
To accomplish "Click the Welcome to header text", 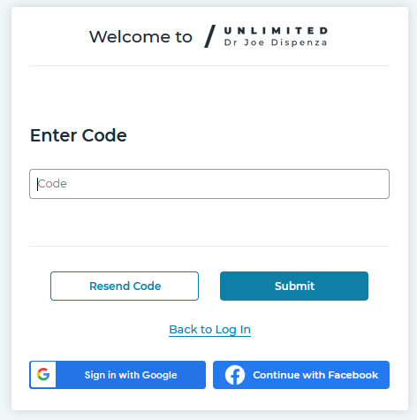I will pyautogui.click(x=140, y=37).
